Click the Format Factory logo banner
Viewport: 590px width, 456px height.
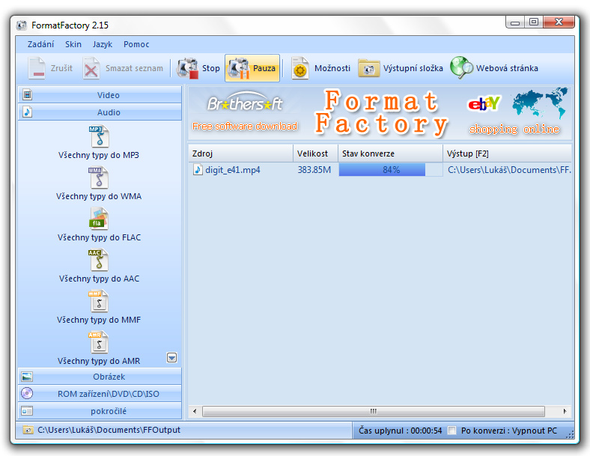point(382,113)
